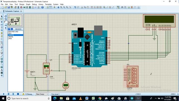Click the P1 COMPIM serial connector
Image resolution: width=179 pixels, height=101 pixels.
click(x=133, y=77)
